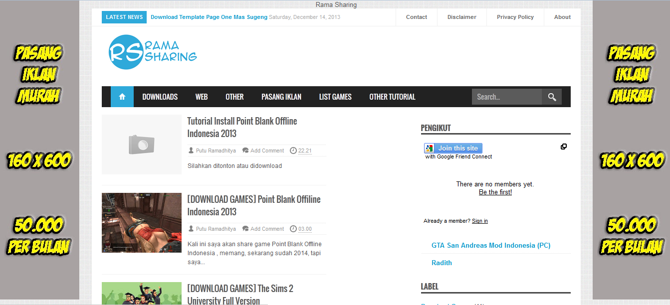Click LATEST NEWS label

[x=124, y=17]
